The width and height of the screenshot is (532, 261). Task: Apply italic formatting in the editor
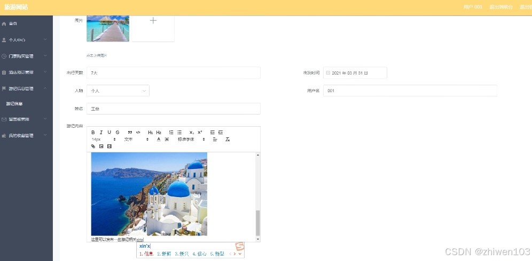(101, 132)
